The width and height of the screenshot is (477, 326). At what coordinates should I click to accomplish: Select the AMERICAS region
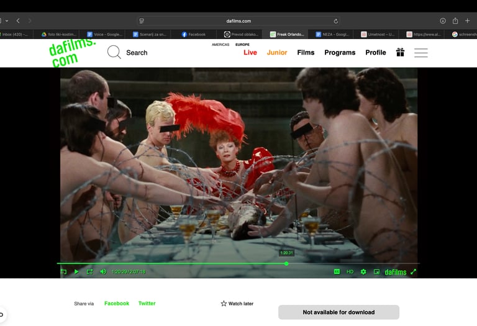(220, 45)
